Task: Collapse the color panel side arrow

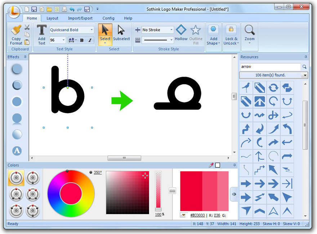Action: point(234,194)
